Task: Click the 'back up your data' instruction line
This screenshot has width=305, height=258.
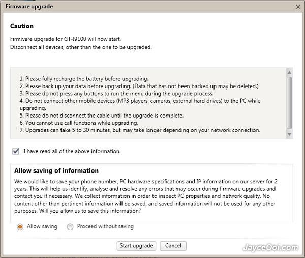Action: pos(139,86)
